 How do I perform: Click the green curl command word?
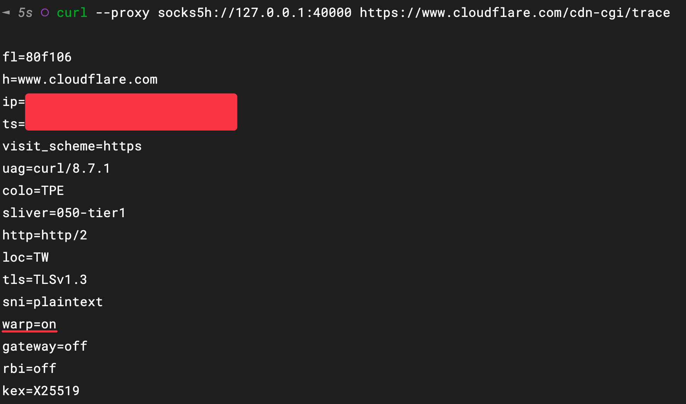[x=72, y=13]
